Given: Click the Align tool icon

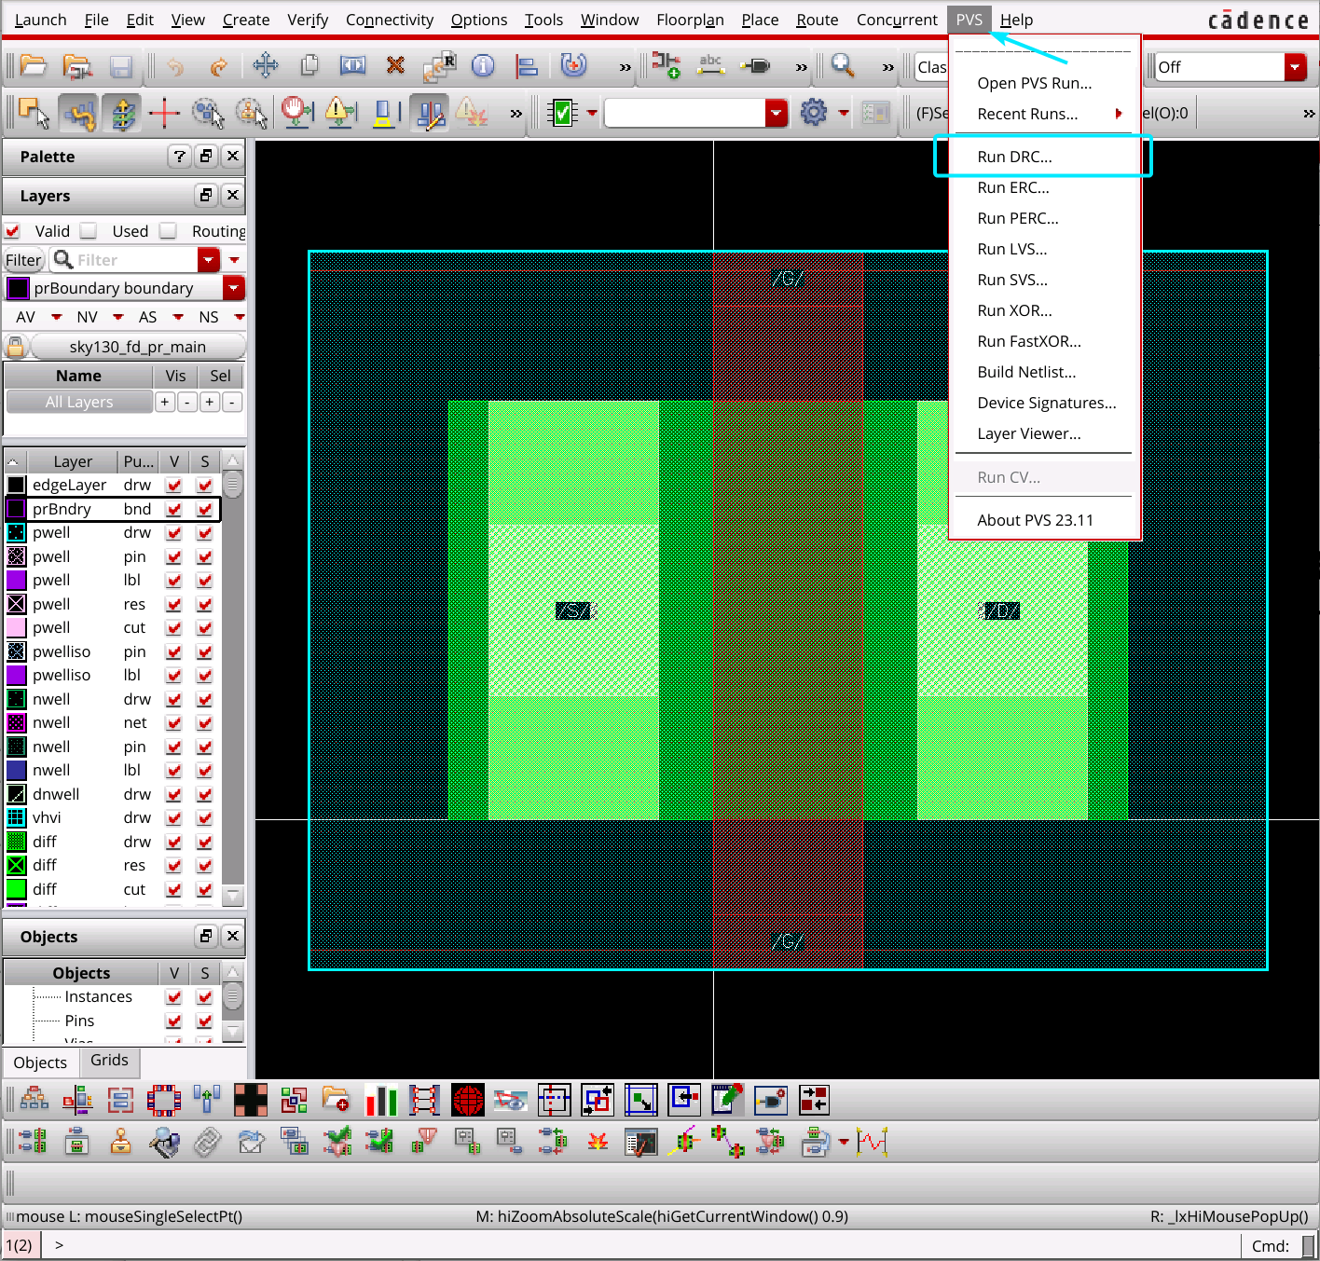Looking at the screenshot, I should pos(527,66).
